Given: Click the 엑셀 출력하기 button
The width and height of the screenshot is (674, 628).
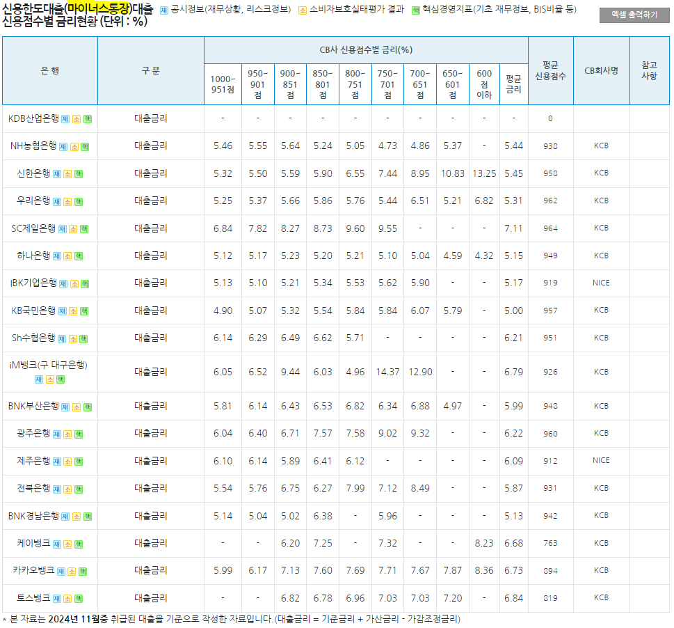Looking at the screenshot, I should click(x=634, y=15).
